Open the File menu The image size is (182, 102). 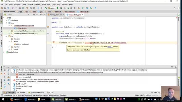click(x=2, y=5)
